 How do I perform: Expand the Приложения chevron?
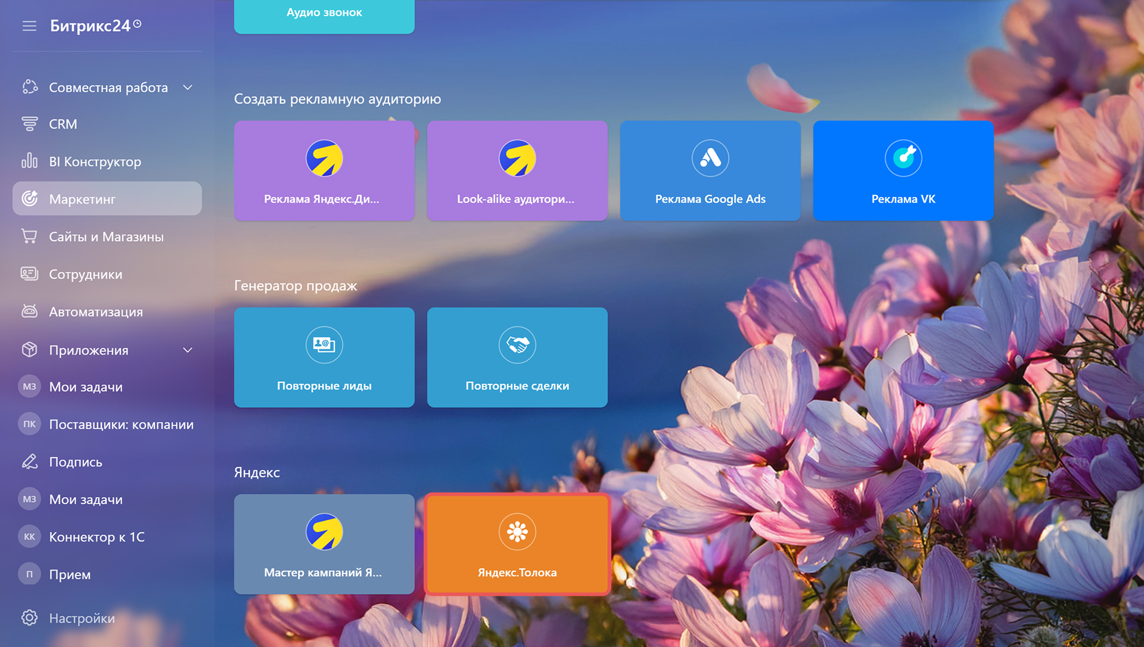[188, 350]
